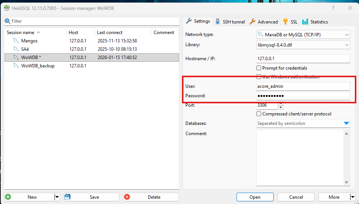Select the WoWDB_backup session row
Screen dimensions: 359x204
[x=92, y=65]
